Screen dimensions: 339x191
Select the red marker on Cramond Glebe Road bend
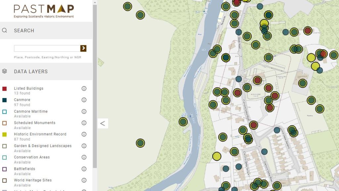coord(253,125)
